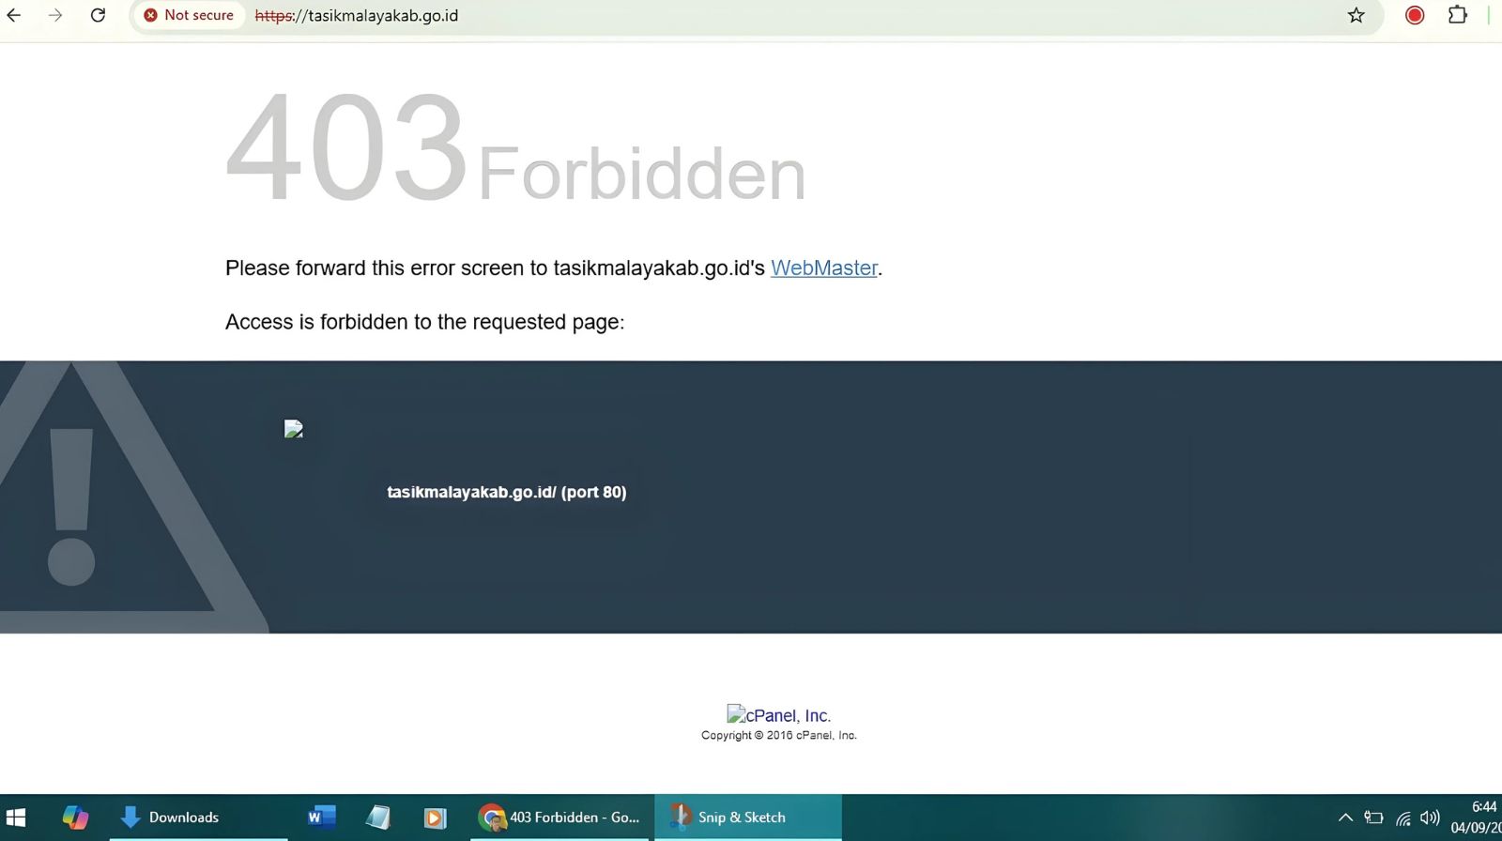Click the WebMaster link
1502x841 pixels.
(823, 268)
